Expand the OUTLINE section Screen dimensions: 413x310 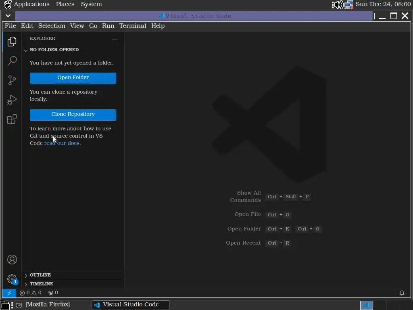click(73, 275)
